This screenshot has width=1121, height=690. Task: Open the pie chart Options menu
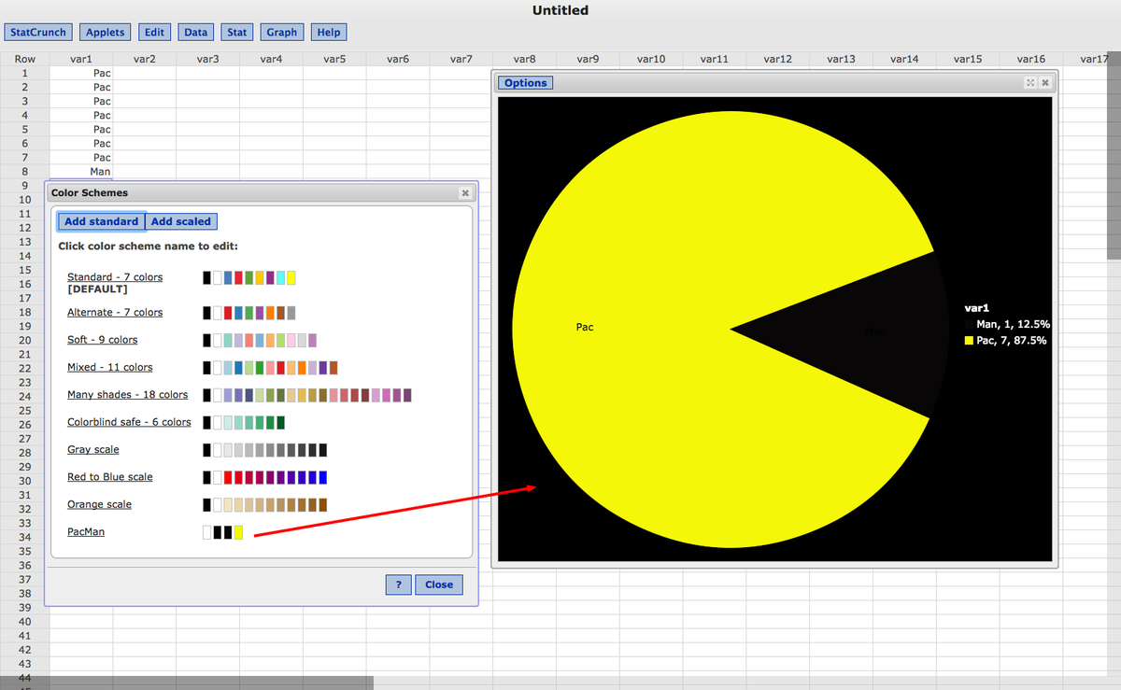(525, 83)
